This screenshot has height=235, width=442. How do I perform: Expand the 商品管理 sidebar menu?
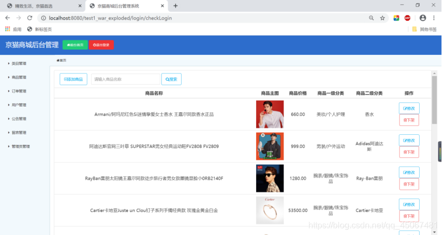click(17, 77)
